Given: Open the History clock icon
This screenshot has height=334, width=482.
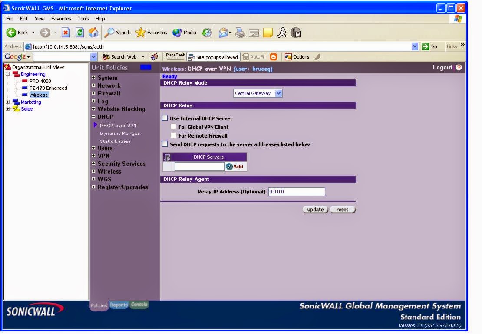Looking at the screenshot, I should coord(207,33).
